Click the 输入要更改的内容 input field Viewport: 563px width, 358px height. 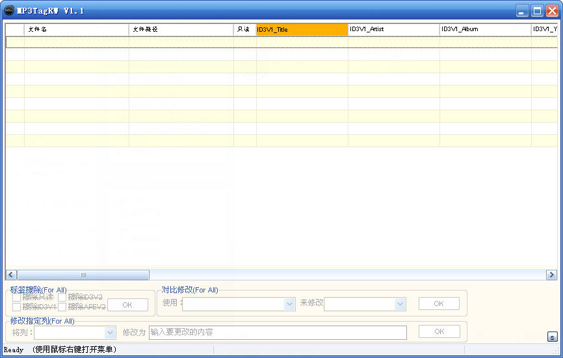[278, 332]
